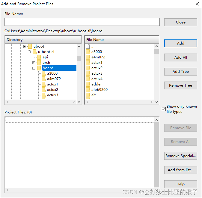This screenshot has height=198, width=202.
Task: Click a3000 folder icon in File Name list
Action: (88, 52)
